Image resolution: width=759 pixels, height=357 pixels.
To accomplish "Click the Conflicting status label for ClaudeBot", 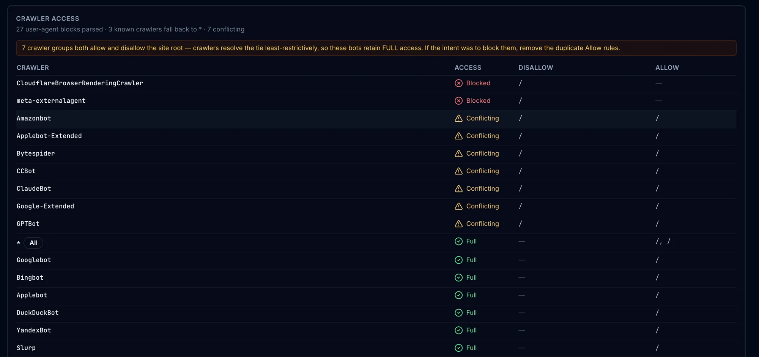I will pos(482,189).
